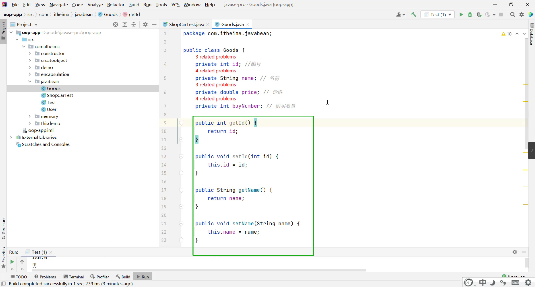Fold the setId method at line 13
Viewport: 535px width, 287px height.
[x=181, y=157]
